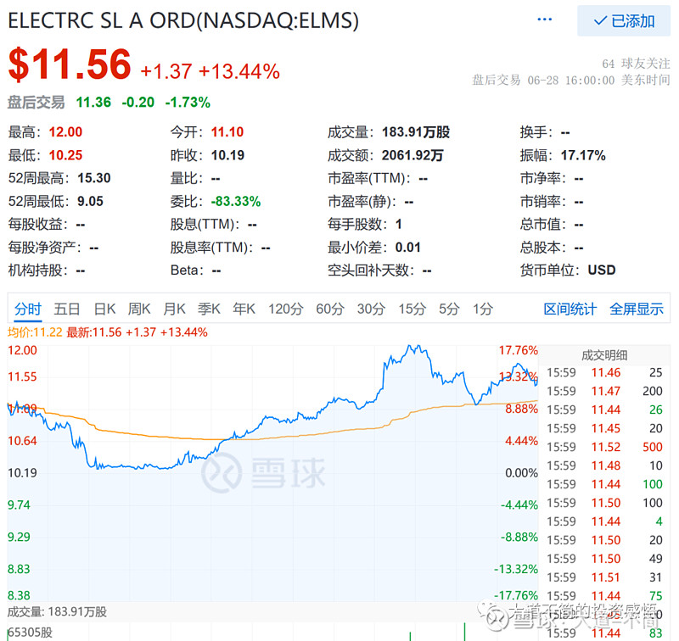Click the 17.76% label on the chart axis
This screenshot has height=641, width=679.
click(518, 350)
